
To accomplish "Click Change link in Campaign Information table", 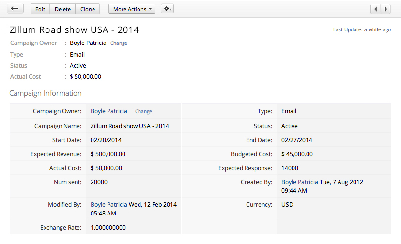I will point(143,111).
